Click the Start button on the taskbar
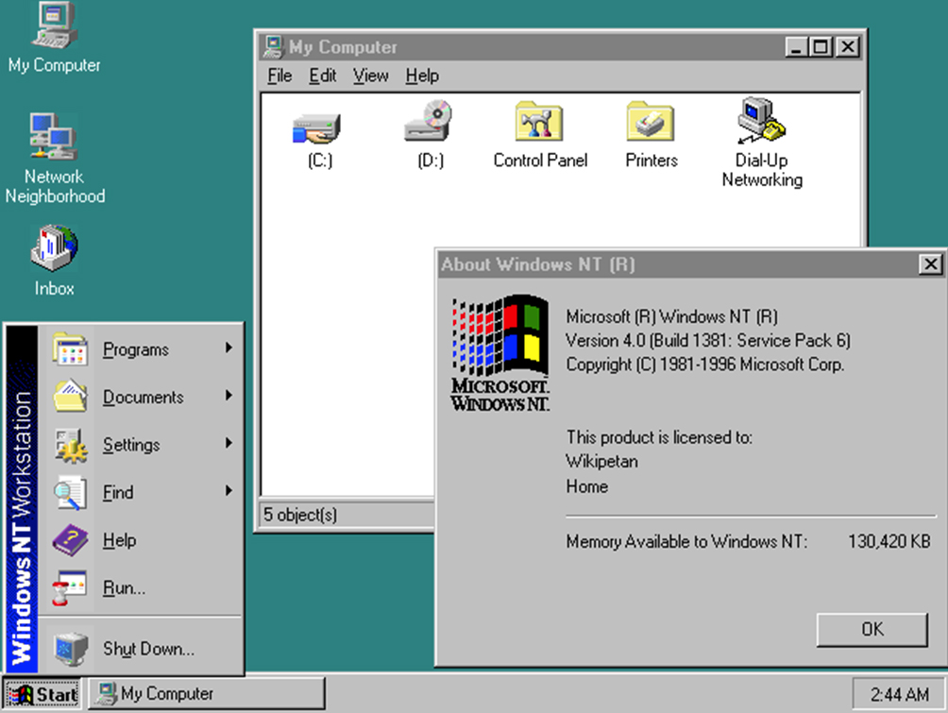The image size is (948, 713). point(42,694)
